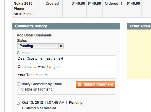Click the SKU n2610 text

pos(24,14)
